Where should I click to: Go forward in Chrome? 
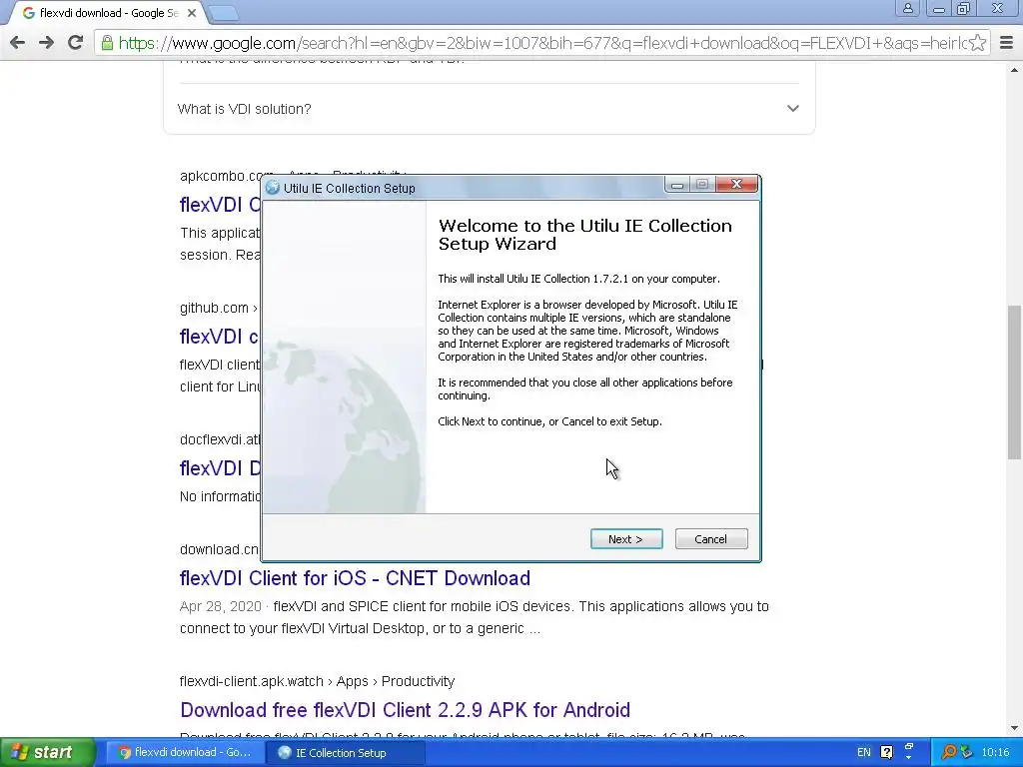[46, 43]
